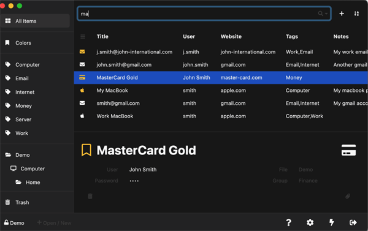
Task: Click Open / New at the bottom
Action: [54, 223]
